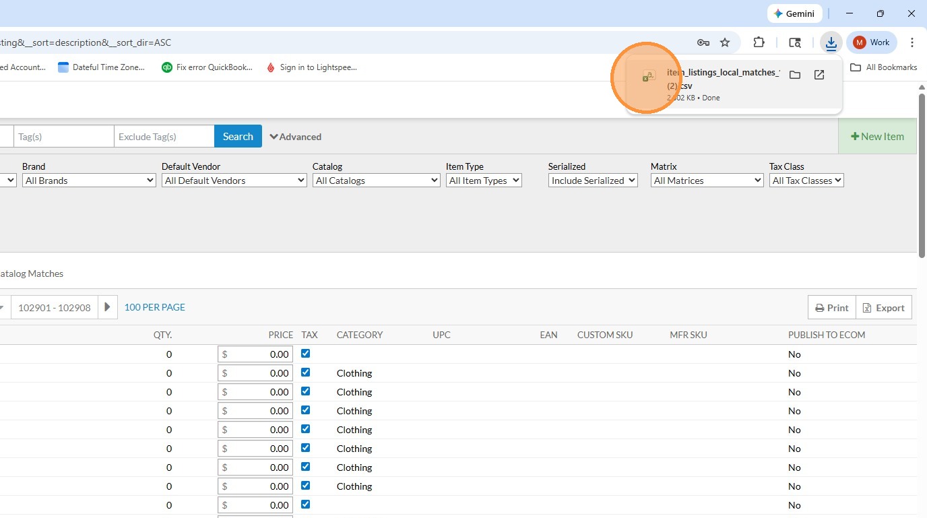Sort by the EAN column header

point(548,335)
